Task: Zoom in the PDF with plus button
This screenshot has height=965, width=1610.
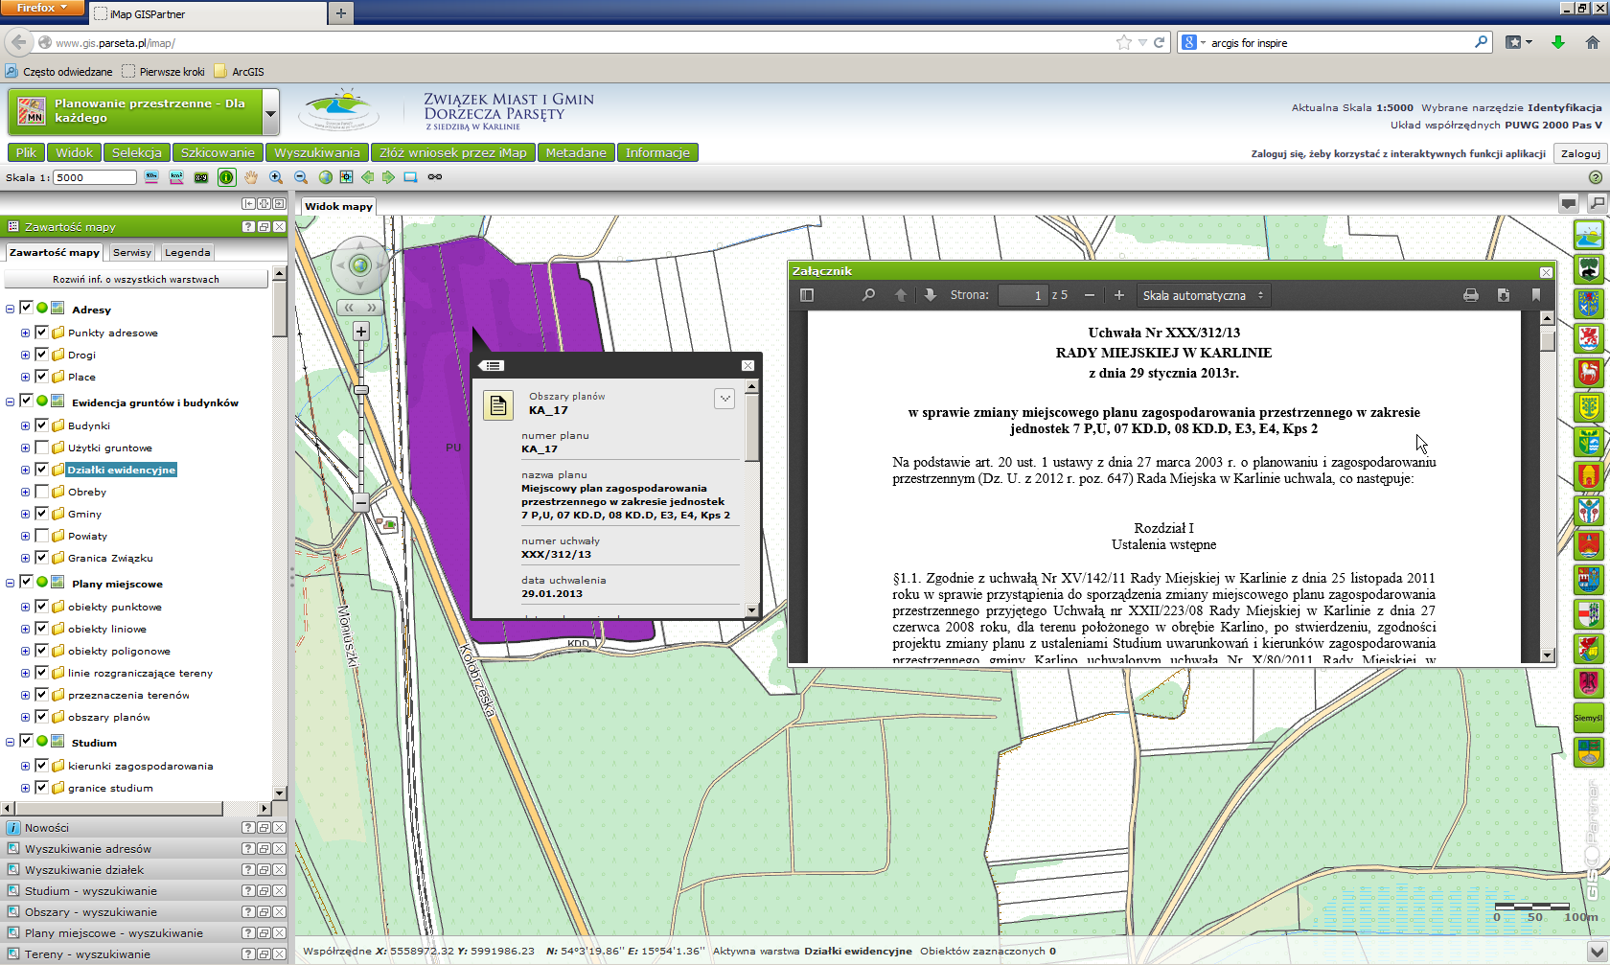Action: coord(1118,295)
